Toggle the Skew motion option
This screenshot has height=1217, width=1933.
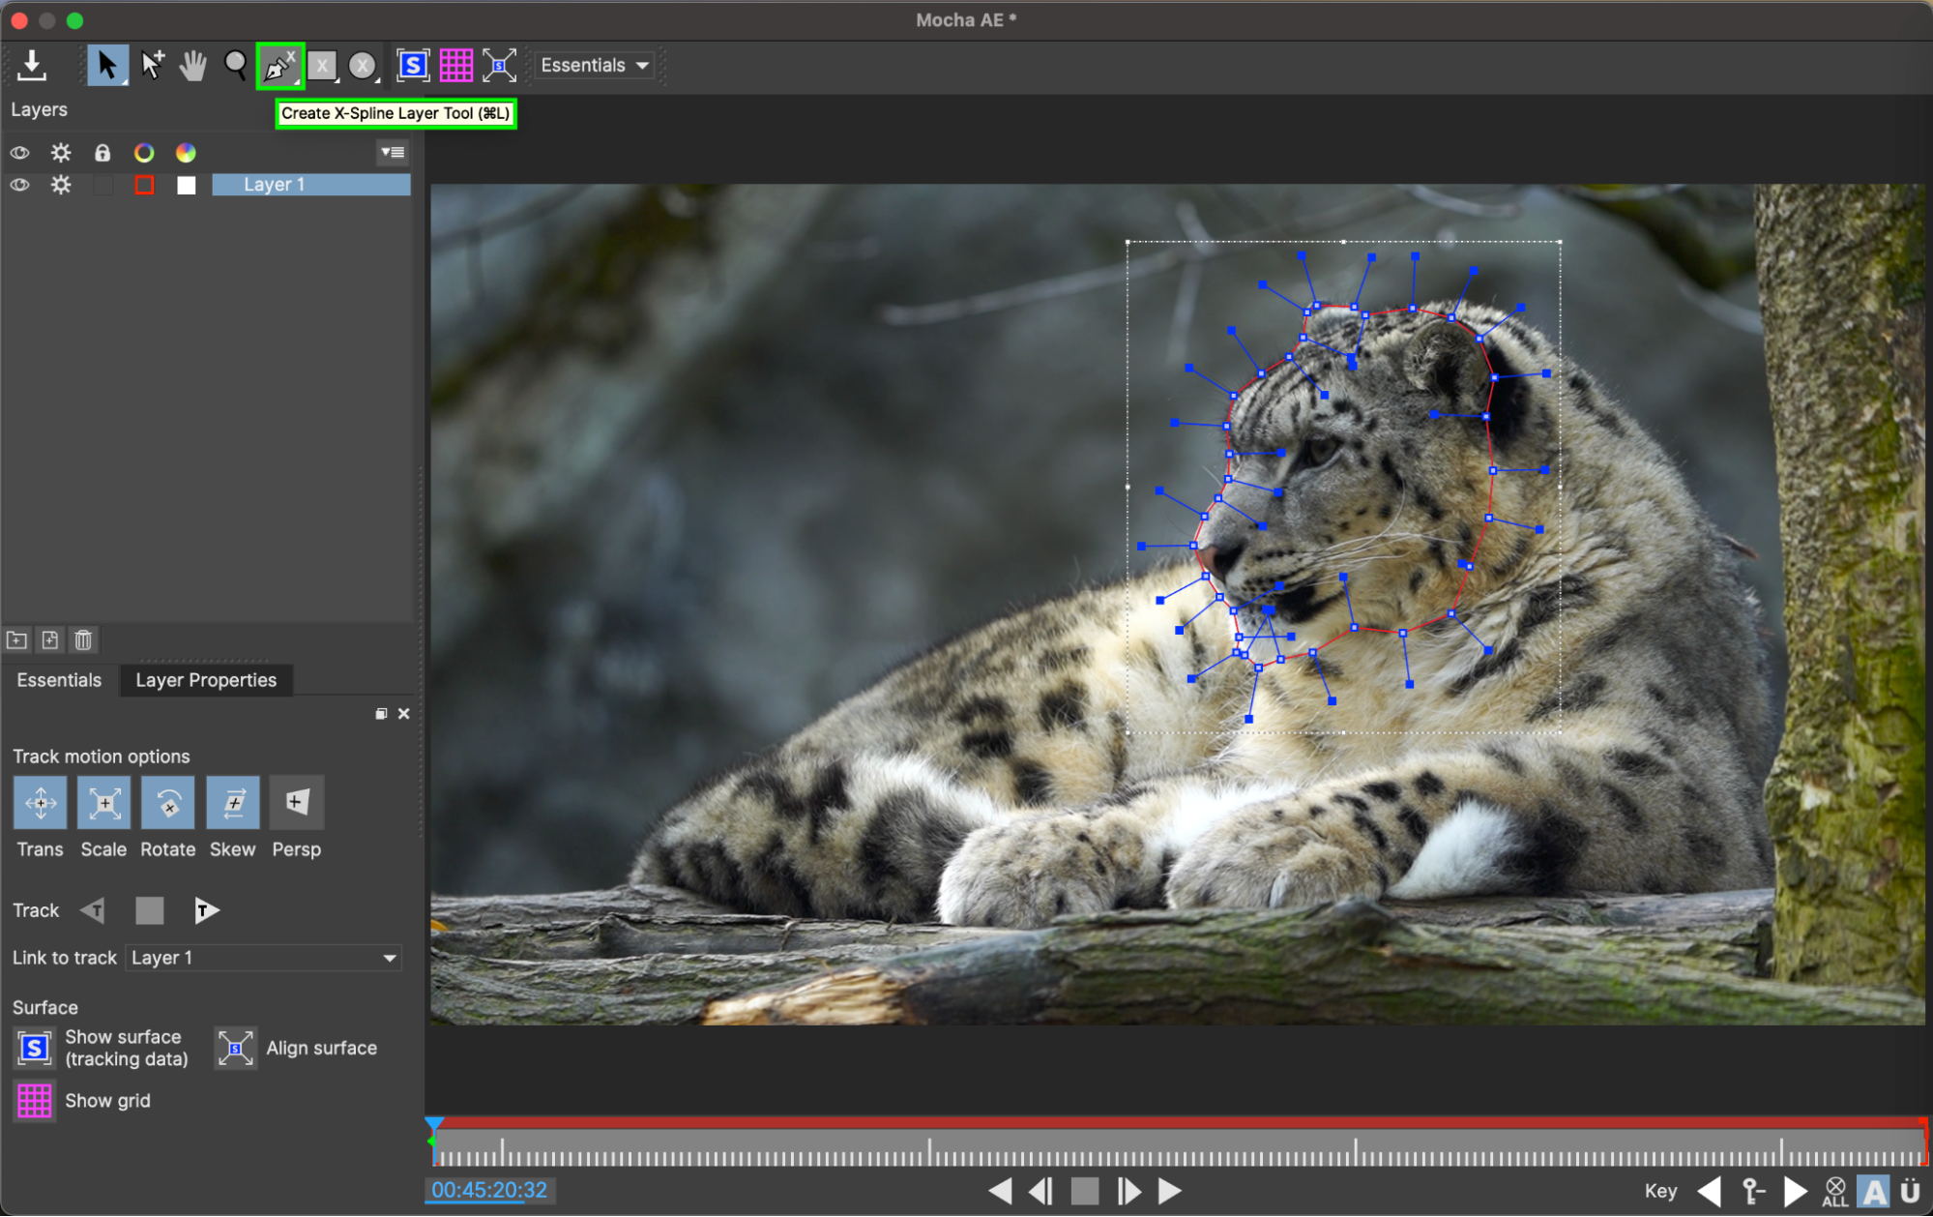point(233,802)
